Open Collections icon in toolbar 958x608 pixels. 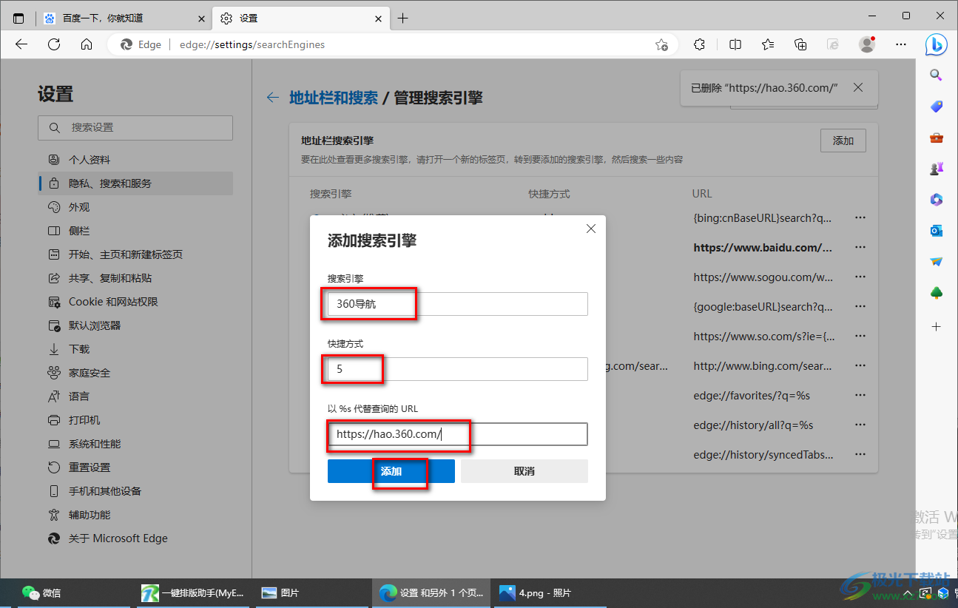click(x=800, y=44)
